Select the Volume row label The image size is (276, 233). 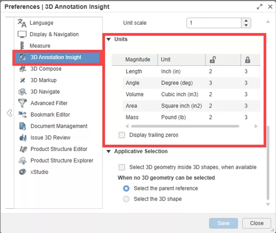click(x=134, y=95)
